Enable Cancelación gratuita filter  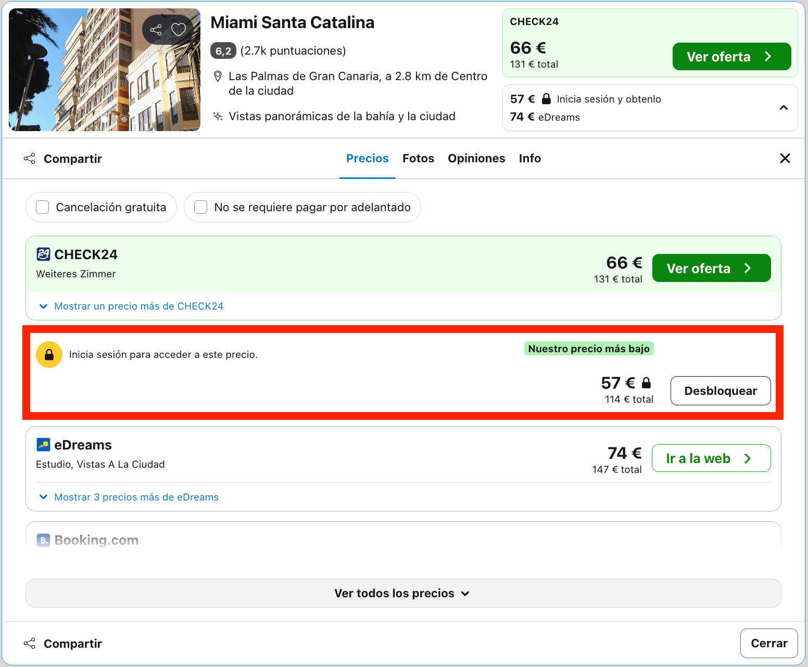pyautogui.click(x=101, y=207)
